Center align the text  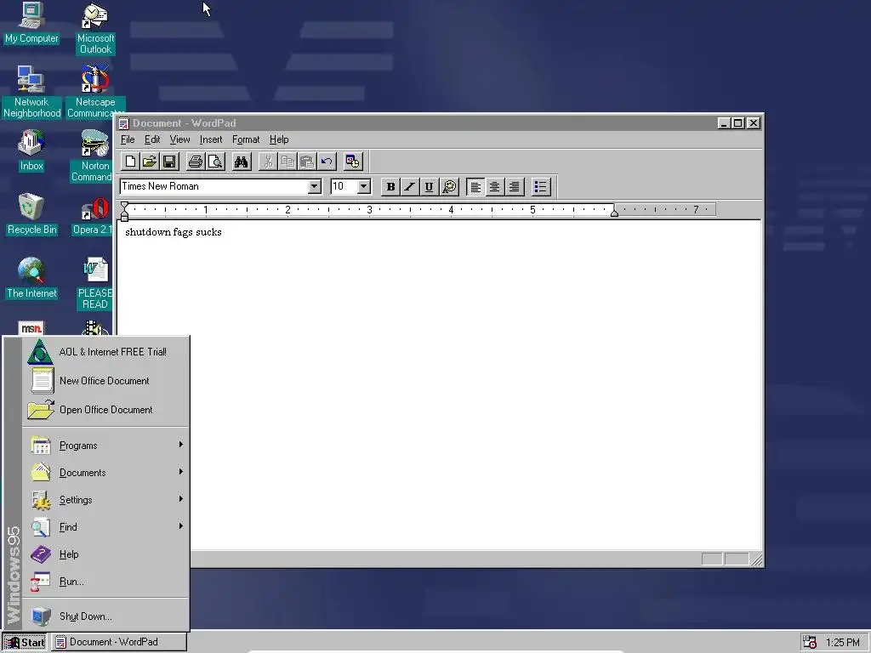(x=494, y=186)
